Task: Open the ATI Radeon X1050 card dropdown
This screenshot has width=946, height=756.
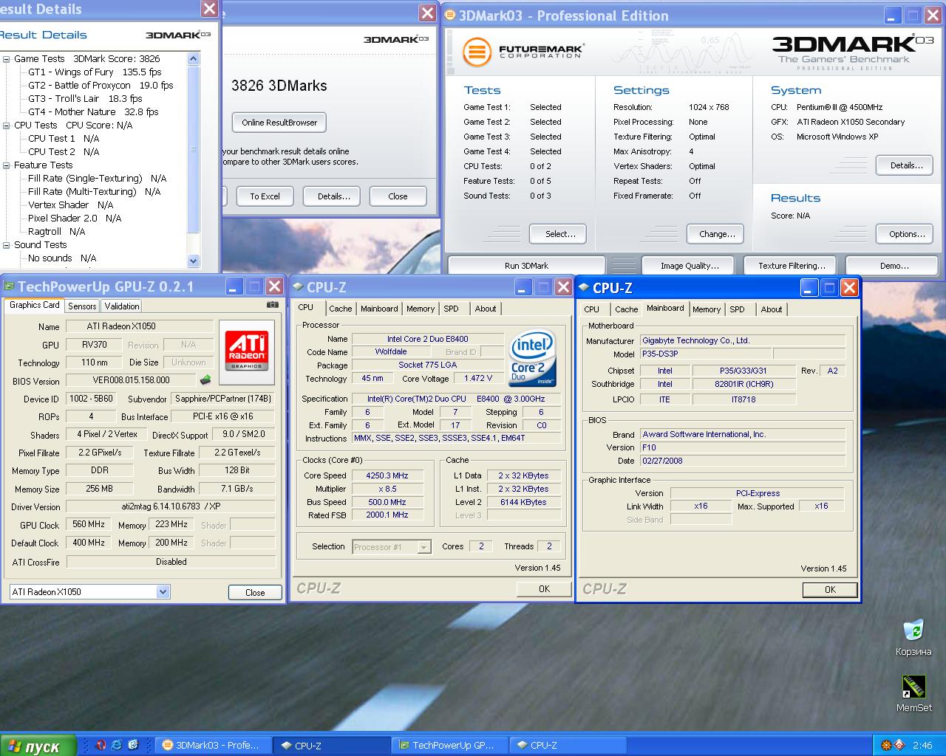Action: point(163,592)
